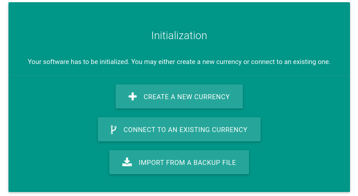
Task: Click the download tray backup icon
Action: [x=127, y=162]
